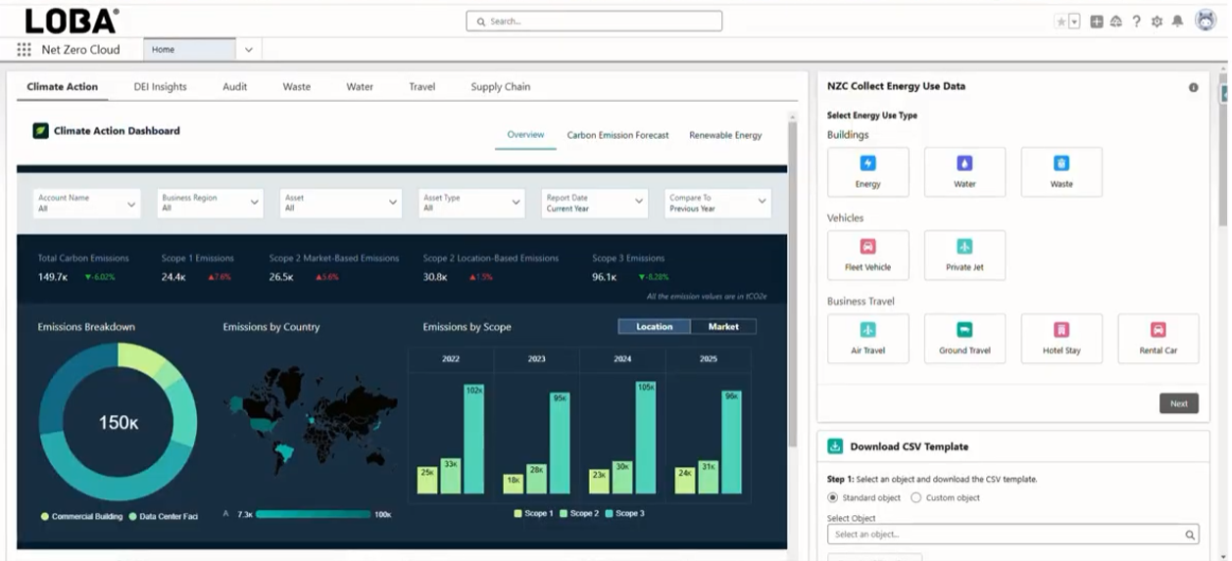Select the Standard object radio button

click(833, 497)
